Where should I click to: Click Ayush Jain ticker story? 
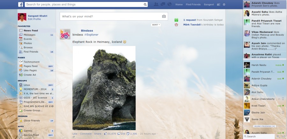click(x=264, y=46)
